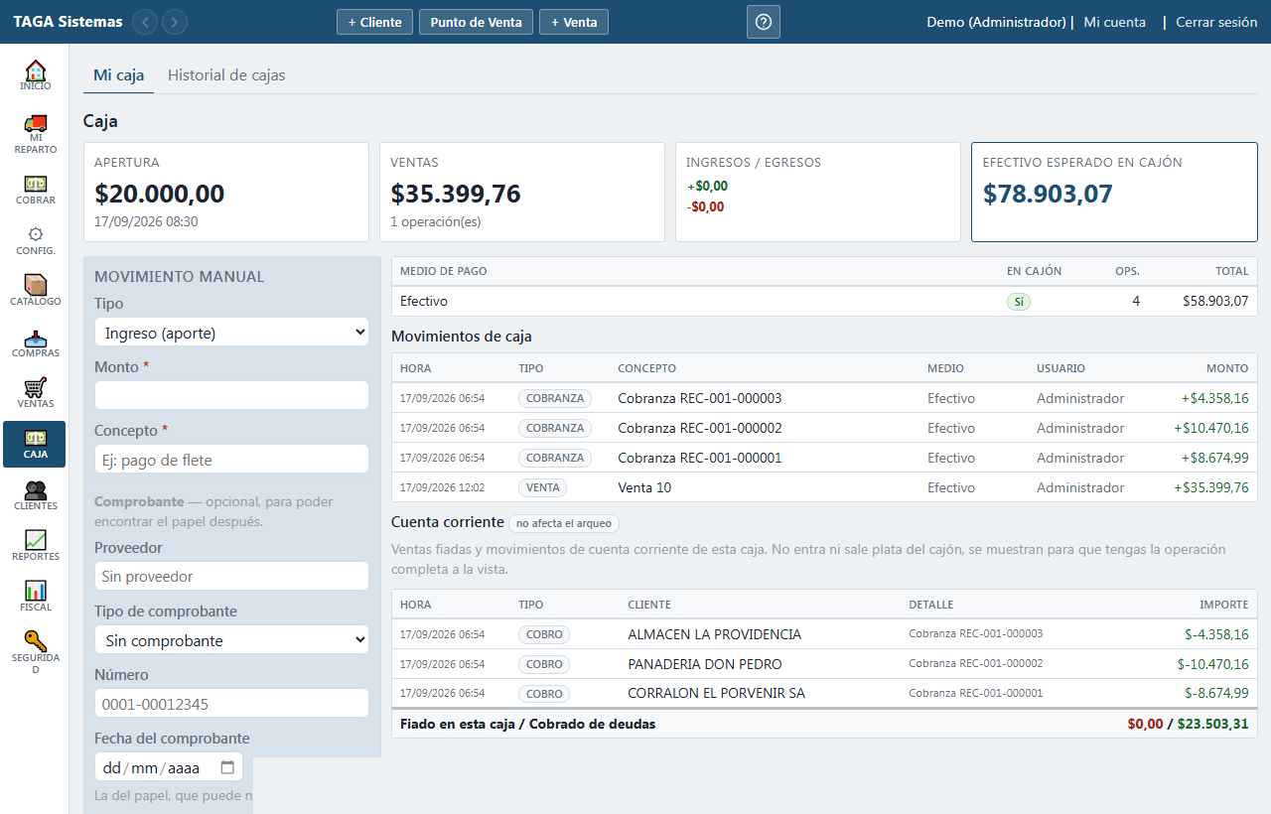This screenshot has height=814, width=1271.
Task: Select the Caja sidebar icon
Action: 35,444
